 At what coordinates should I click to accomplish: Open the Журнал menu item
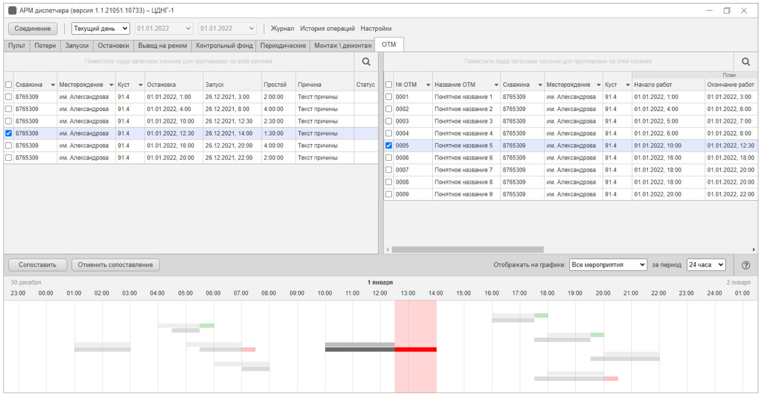[x=282, y=29]
